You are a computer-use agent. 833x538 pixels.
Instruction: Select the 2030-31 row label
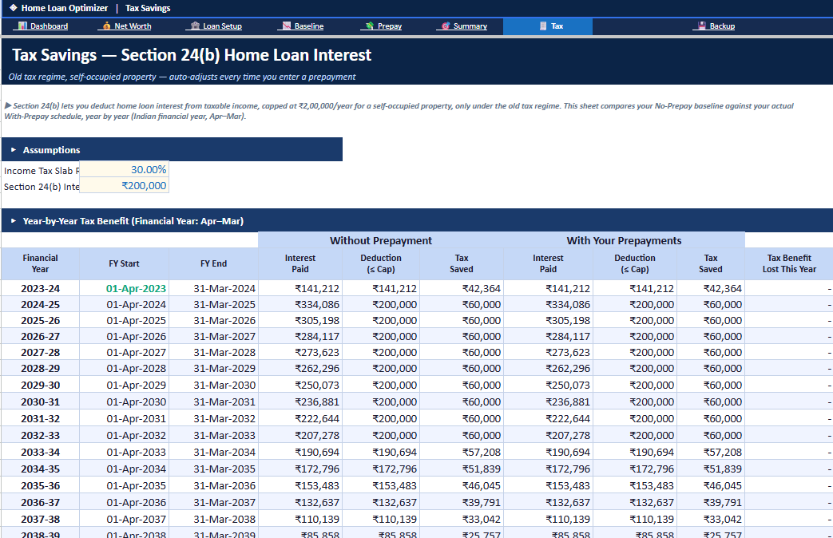tap(41, 402)
